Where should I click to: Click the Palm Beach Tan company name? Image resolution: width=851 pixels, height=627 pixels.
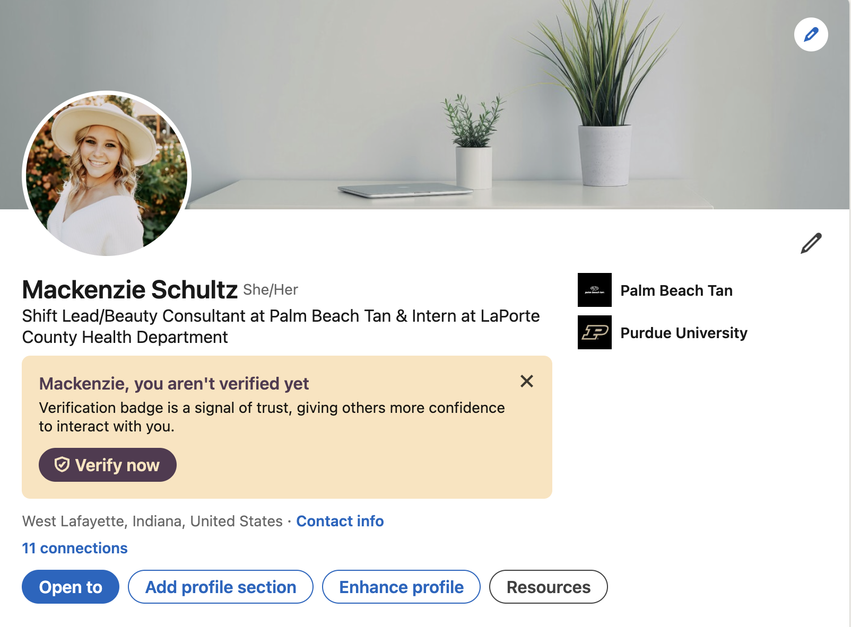(676, 290)
